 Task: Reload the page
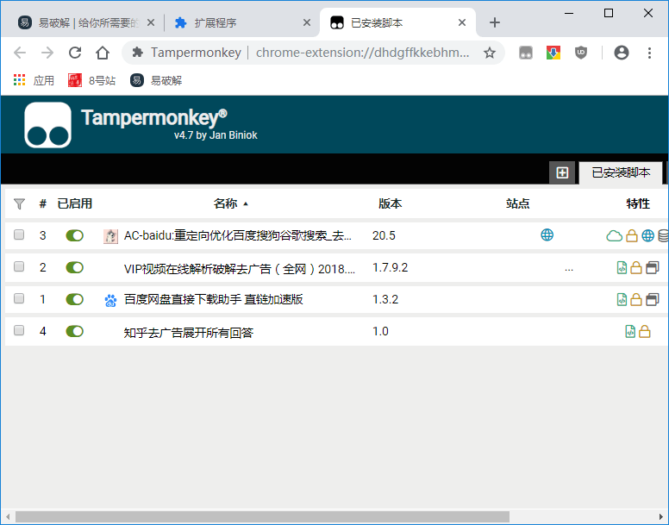point(75,53)
